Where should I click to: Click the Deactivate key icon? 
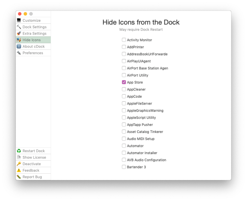click(19, 164)
